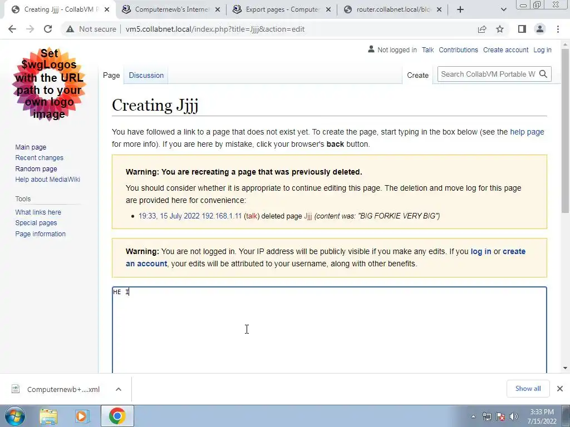Click the Create account link in the user bar
This screenshot has width=570, height=427.
(x=505, y=49)
